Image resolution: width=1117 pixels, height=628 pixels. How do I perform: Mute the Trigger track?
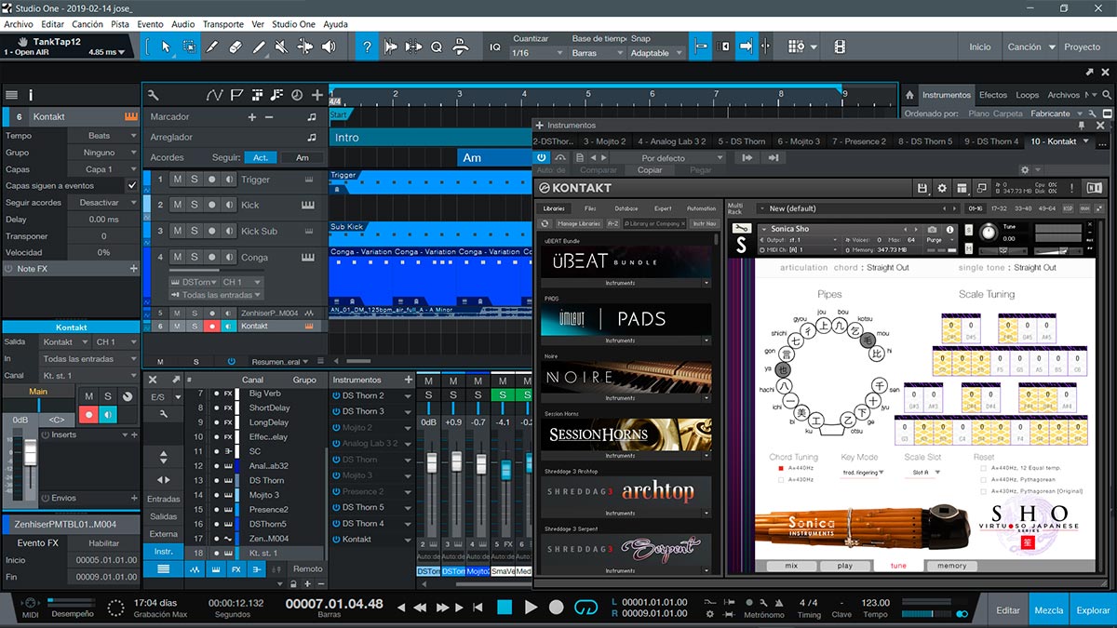178,180
